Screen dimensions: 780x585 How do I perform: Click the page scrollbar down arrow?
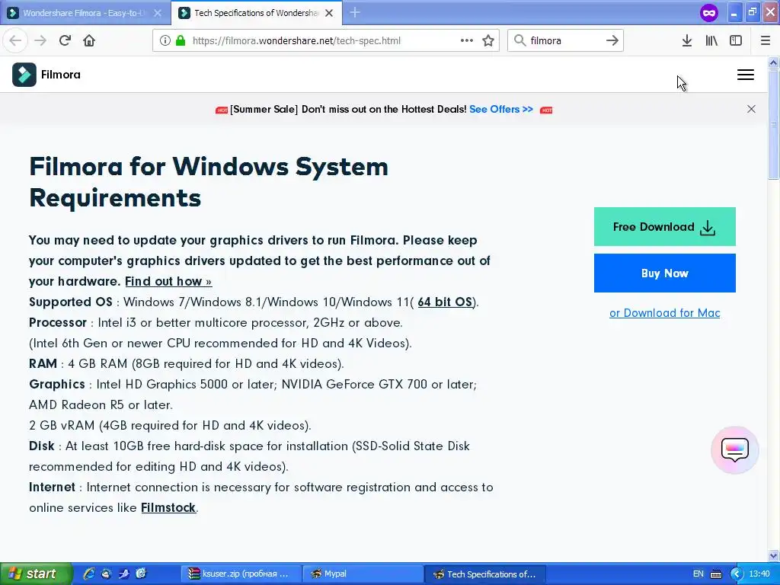point(773,555)
